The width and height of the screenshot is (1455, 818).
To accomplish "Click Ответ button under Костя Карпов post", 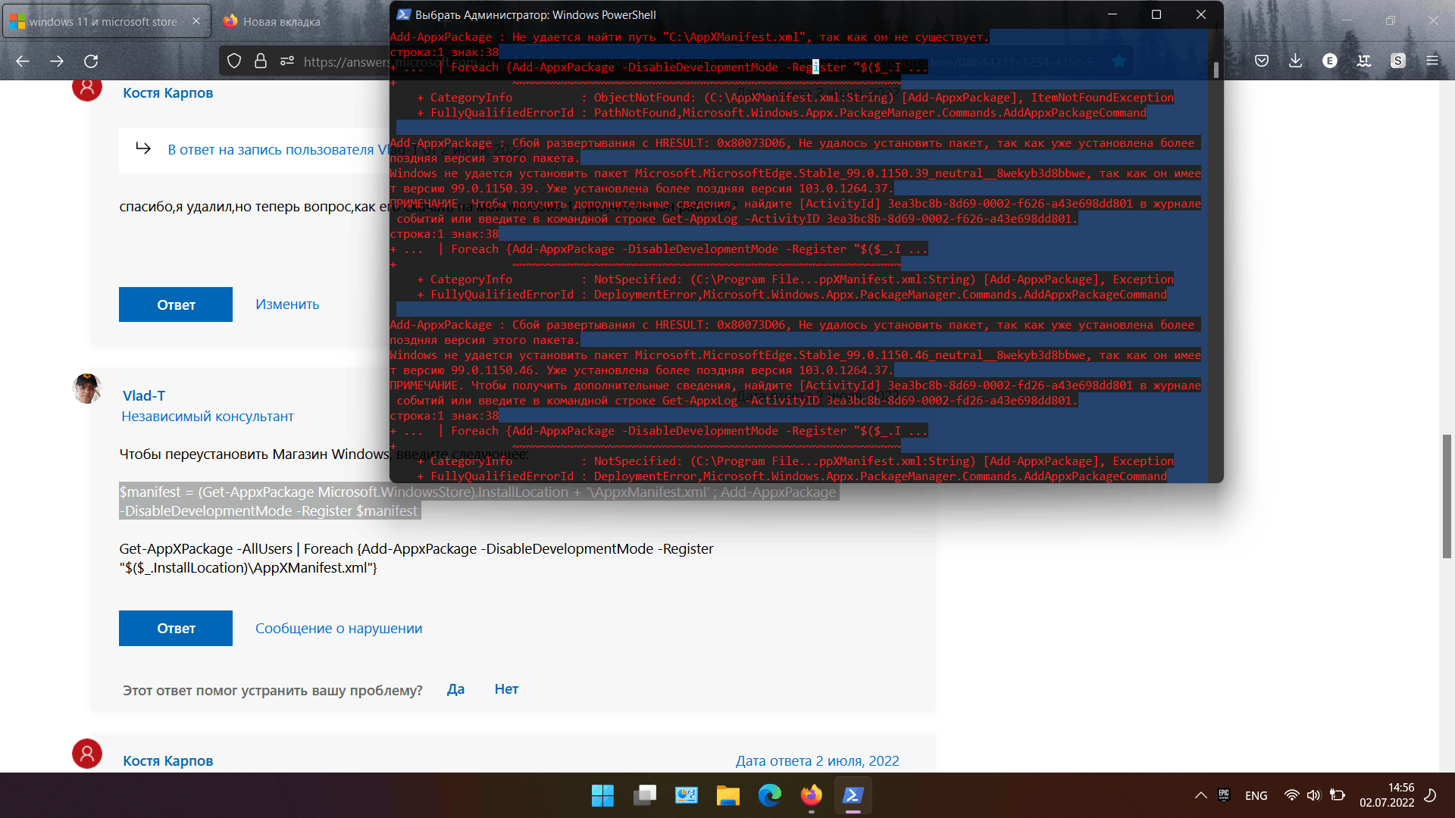I will pos(176,304).
